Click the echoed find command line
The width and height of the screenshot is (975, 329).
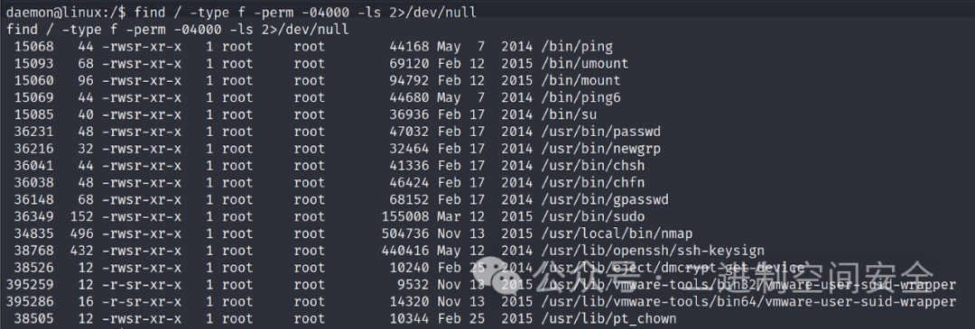point(178,29)
